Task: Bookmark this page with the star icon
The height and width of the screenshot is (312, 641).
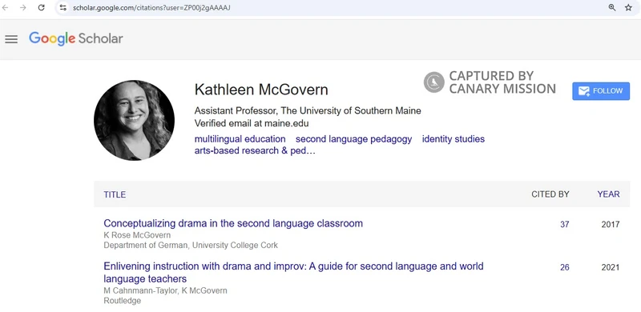Action: point(628,7)
